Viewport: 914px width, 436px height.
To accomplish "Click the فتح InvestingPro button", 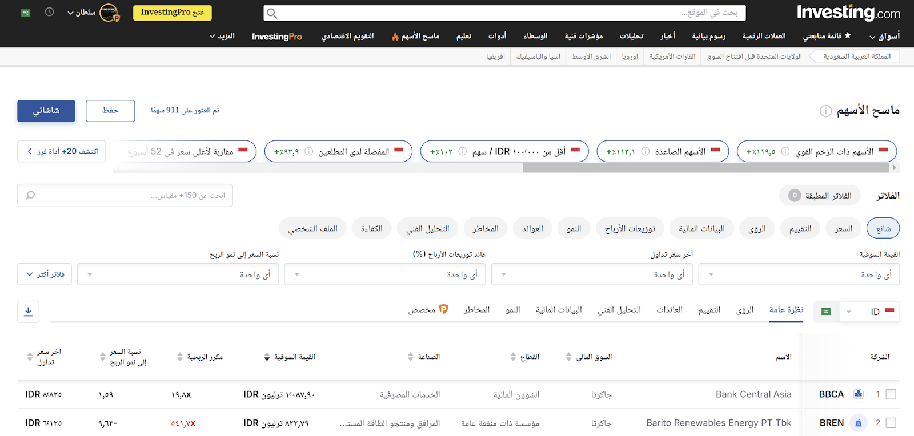I will coord(173,13).
